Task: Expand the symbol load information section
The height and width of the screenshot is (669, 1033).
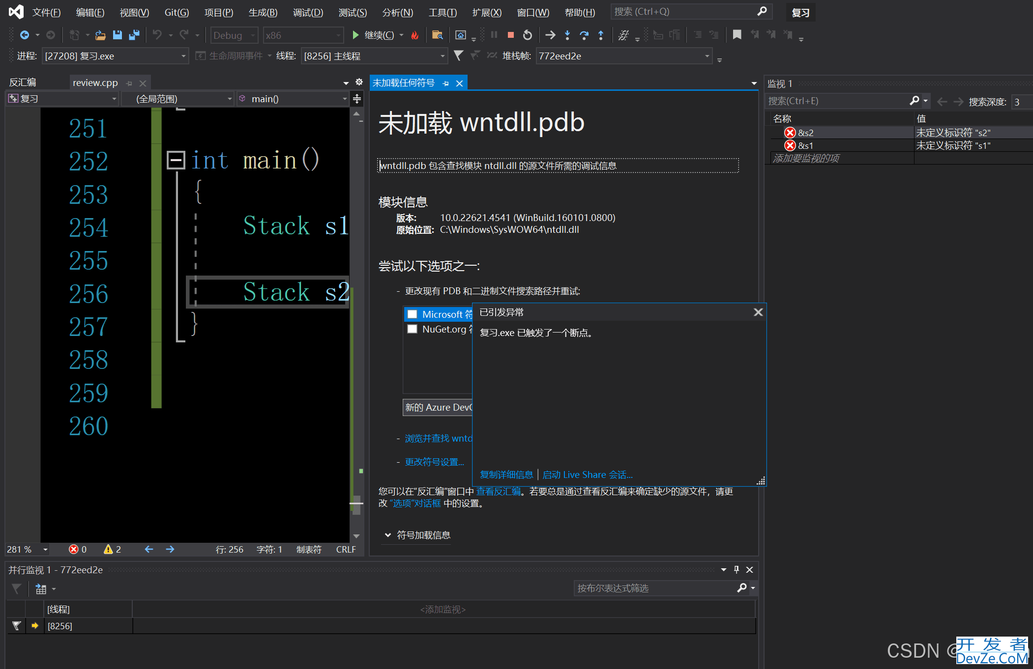Action: pyautogui.click(x=387, y=535)
